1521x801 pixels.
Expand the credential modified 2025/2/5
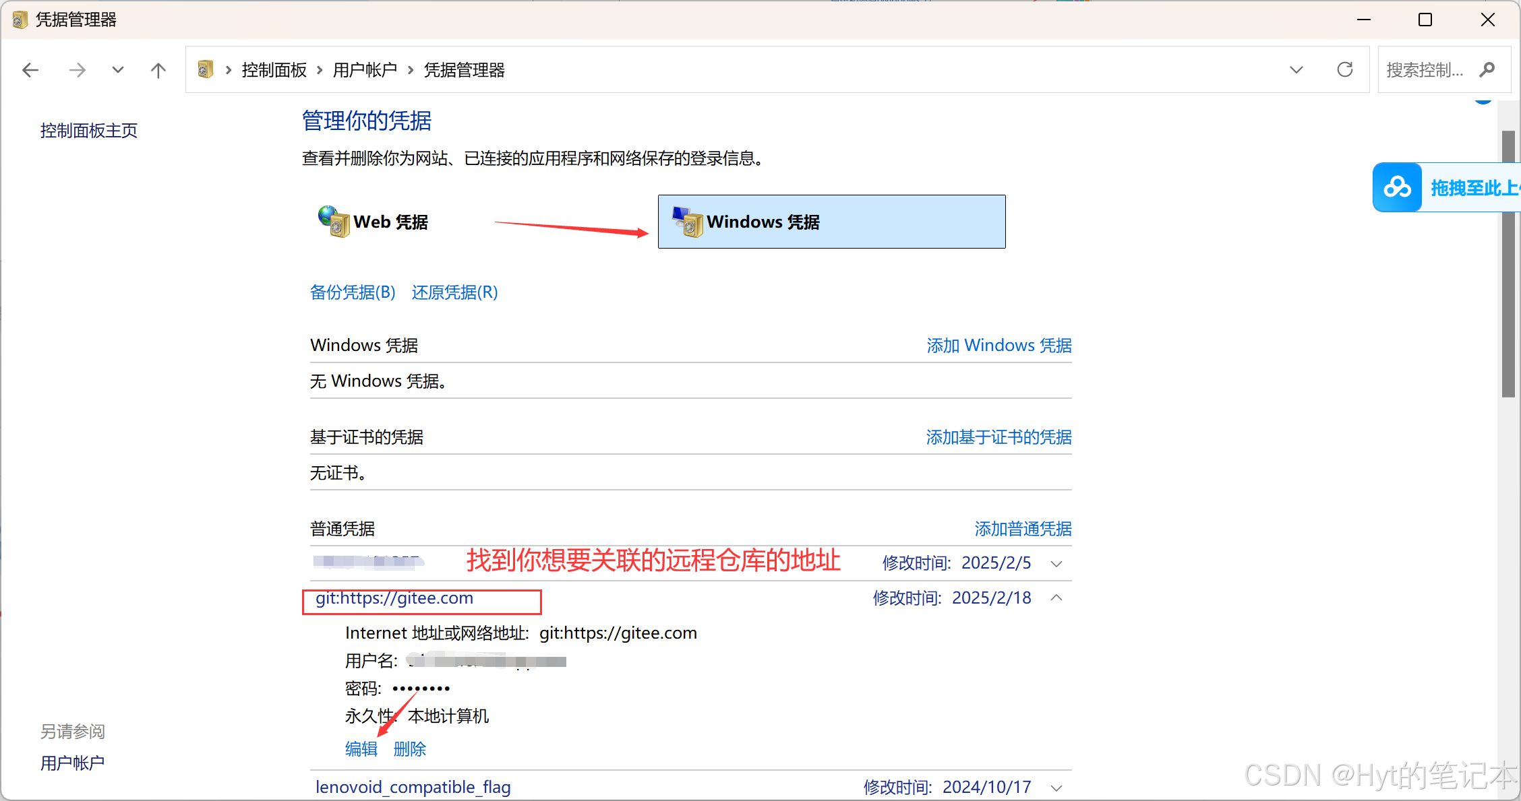point(1056,563)
